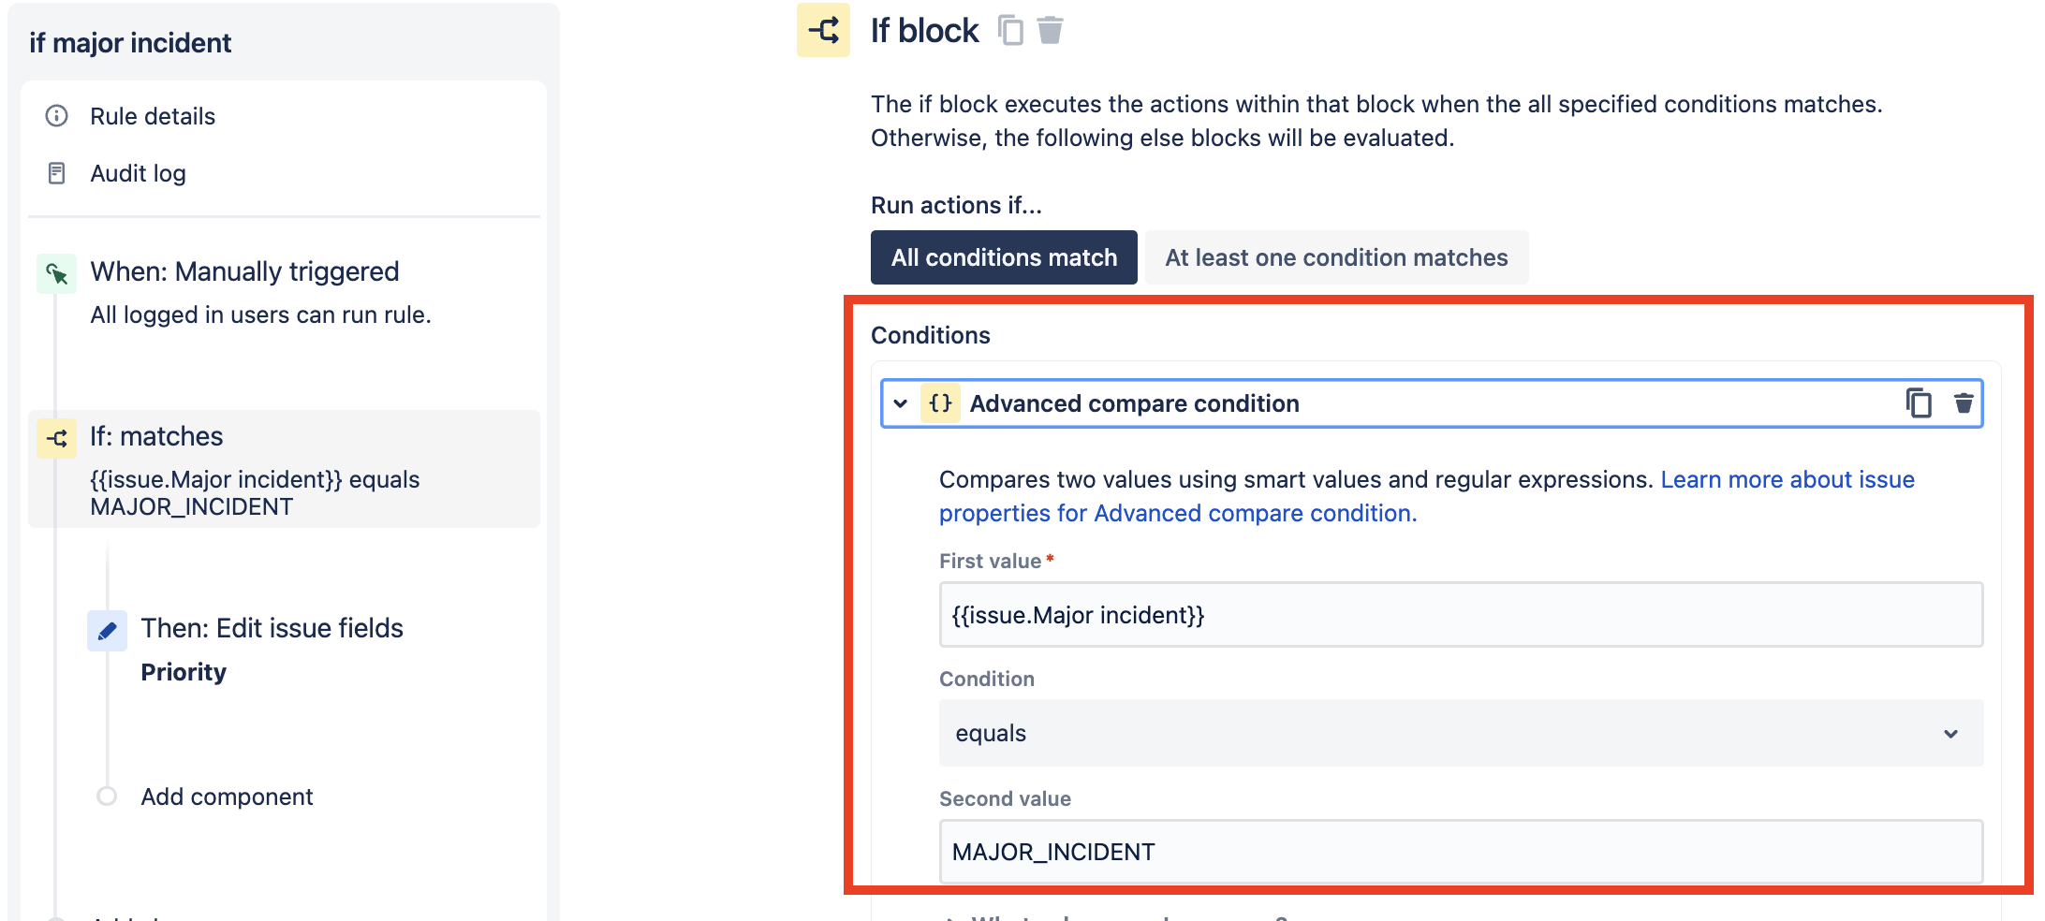The width and height of the screenshot is (2045, 921).
Task: Select Rule details in the sidebar
Action: [x=152, y=116]
